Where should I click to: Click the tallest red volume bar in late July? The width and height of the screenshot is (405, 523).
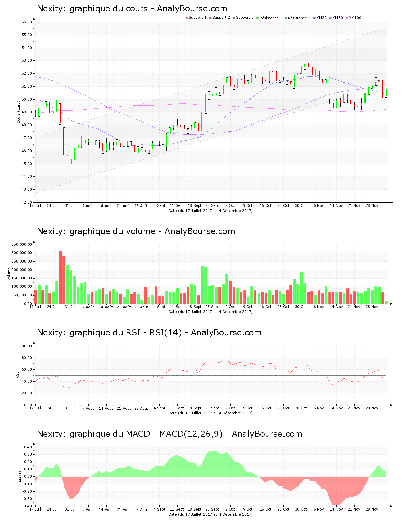click(x=60, y=277)
